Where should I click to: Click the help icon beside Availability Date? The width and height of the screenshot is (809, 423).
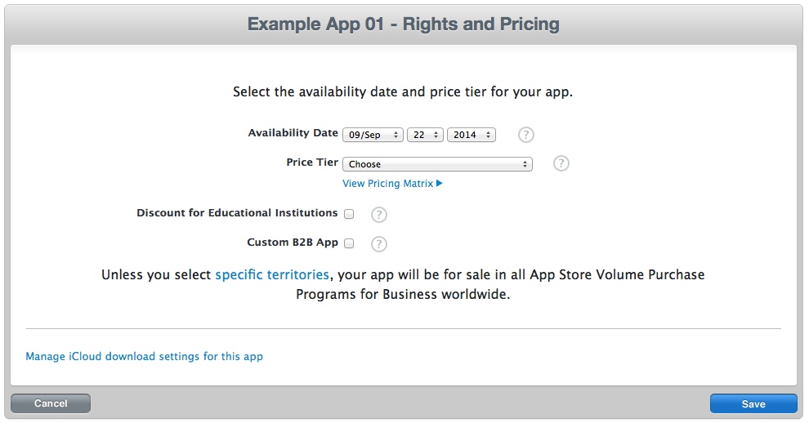tap(526, 135)
